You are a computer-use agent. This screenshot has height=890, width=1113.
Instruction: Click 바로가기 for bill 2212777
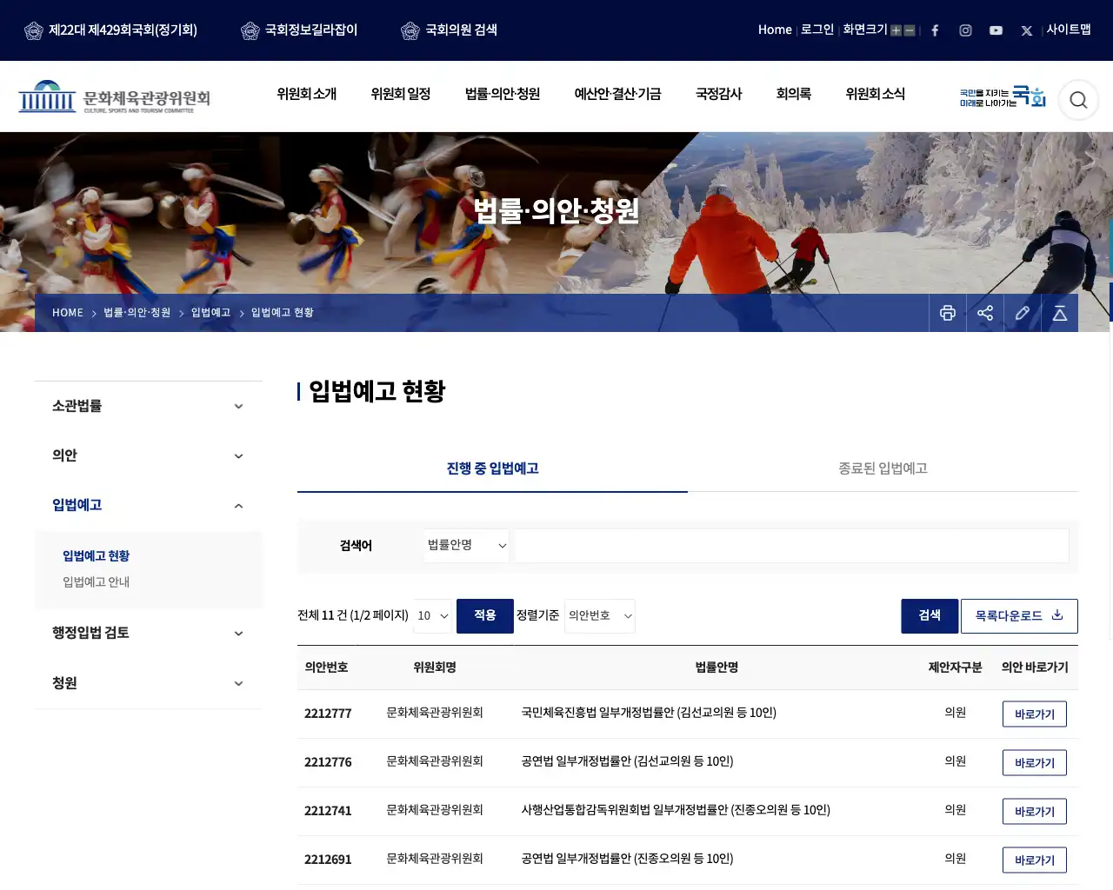tap(1035, 714)
